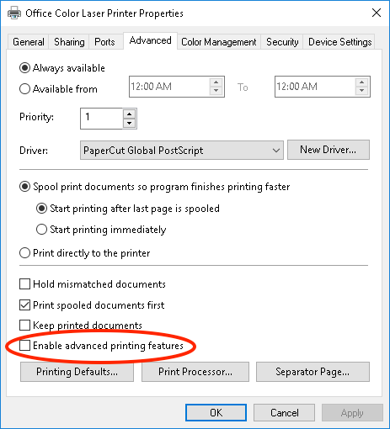Screen dimensions: 390x429
Task: Open the Device Settings tab
Action: 339,42
